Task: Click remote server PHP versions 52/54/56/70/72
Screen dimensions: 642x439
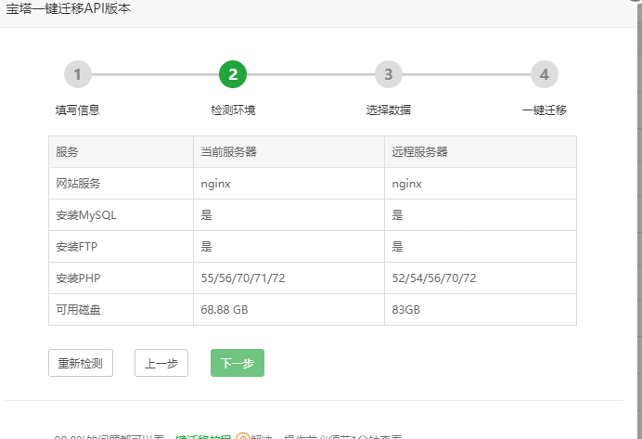Action: 434,278
